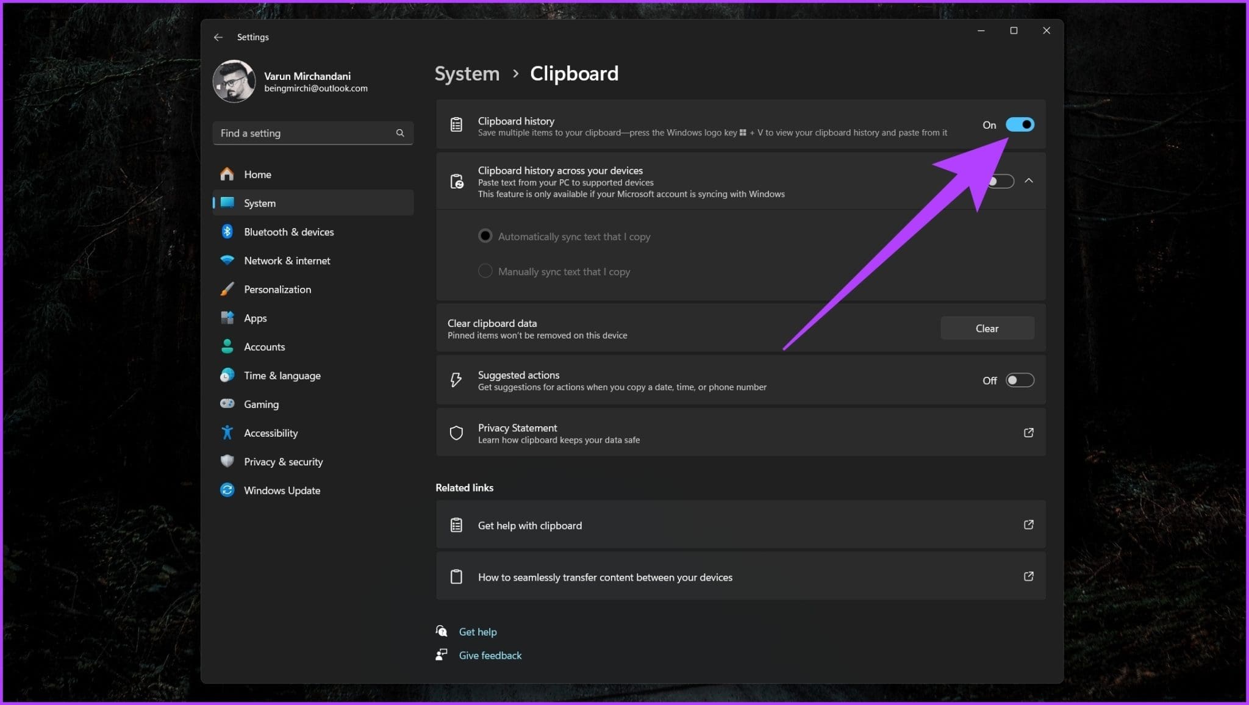Select the Network & internet Wi-Fi icon

coord(227,260)
